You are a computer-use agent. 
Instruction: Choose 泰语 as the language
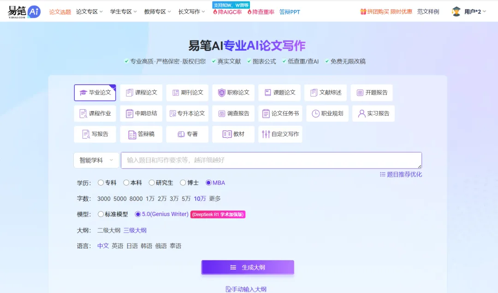[175, 246]
